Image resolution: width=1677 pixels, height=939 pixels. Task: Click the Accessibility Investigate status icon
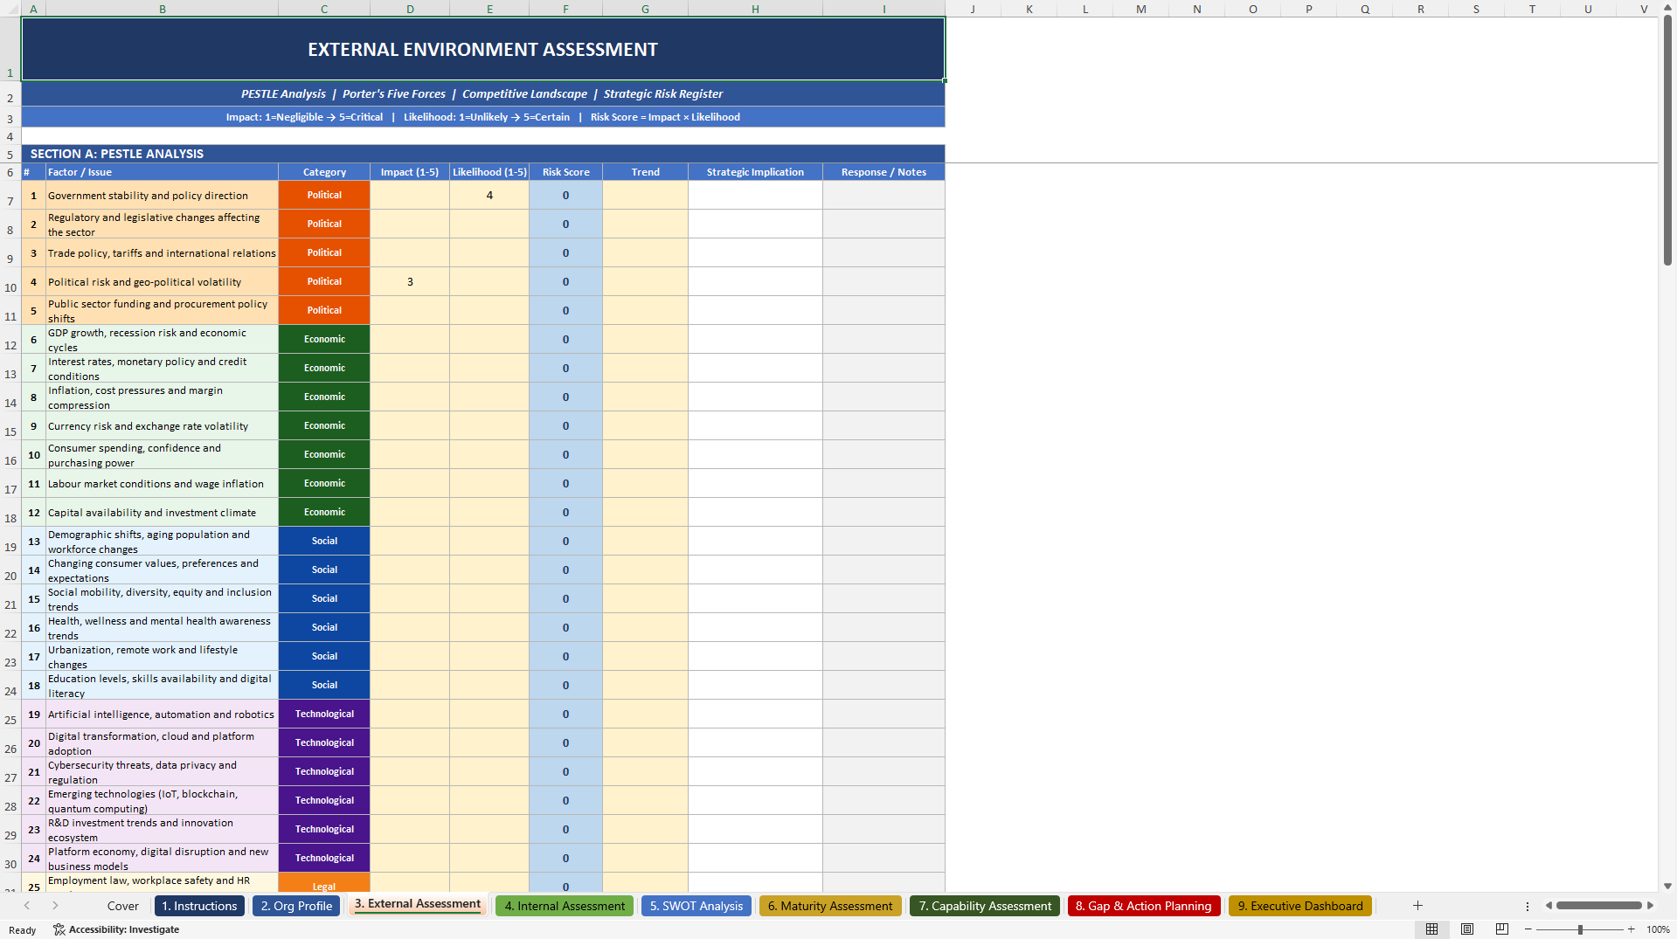(x=59, y=929)
